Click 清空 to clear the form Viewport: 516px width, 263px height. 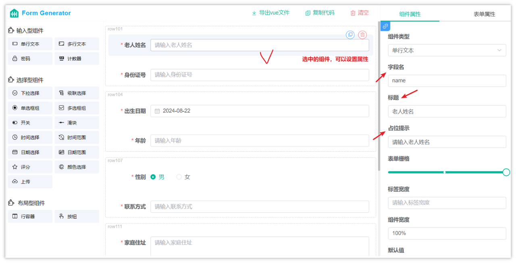click(x=360, y=13)
